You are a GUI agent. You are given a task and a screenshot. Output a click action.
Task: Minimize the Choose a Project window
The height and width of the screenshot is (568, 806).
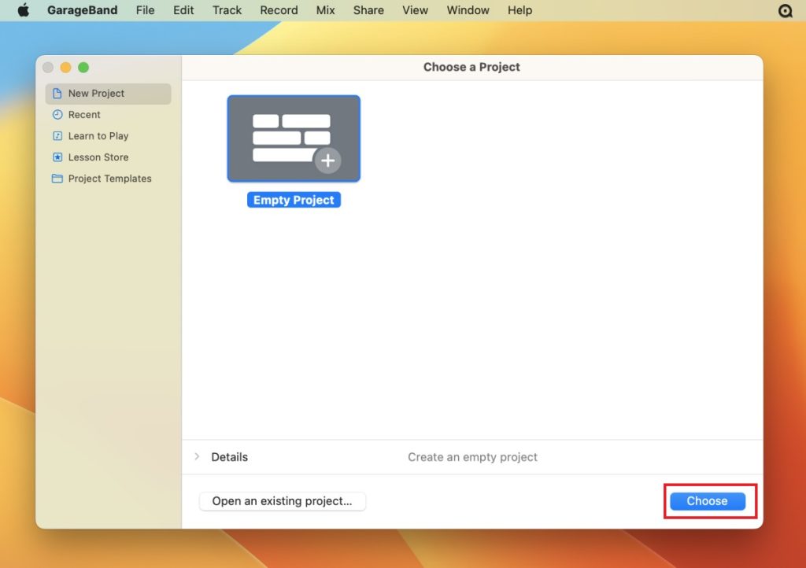[66, 68]
